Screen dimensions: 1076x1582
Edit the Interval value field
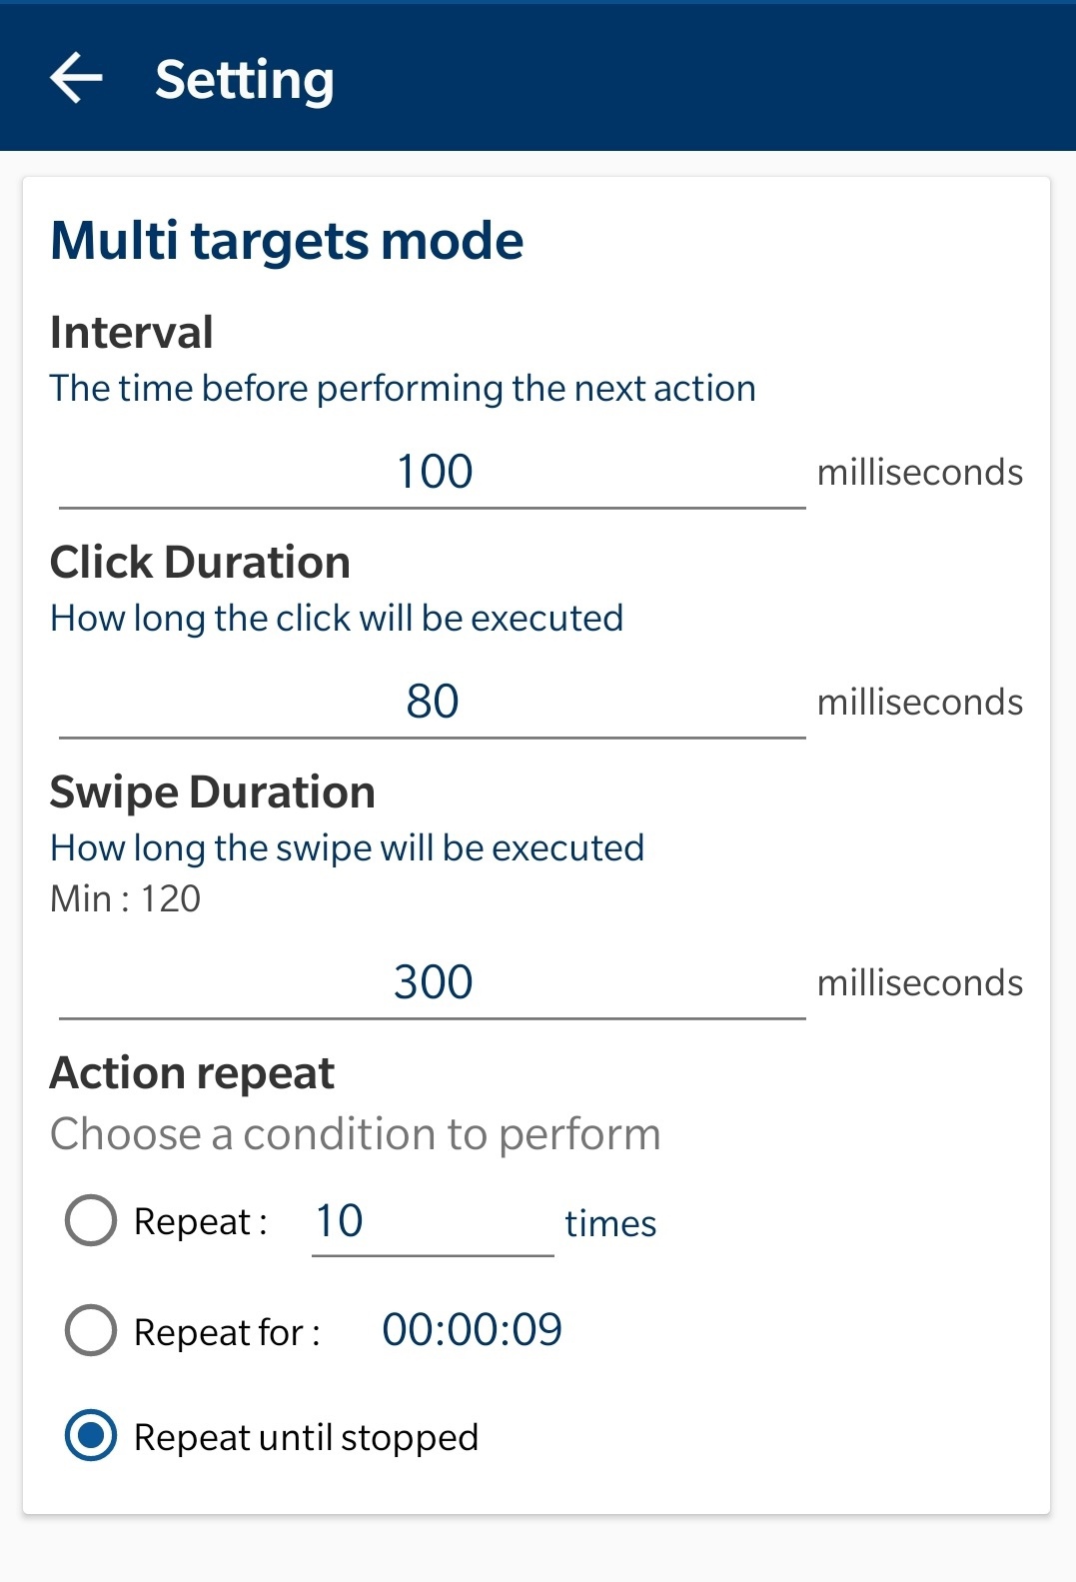tap(433, 472)
